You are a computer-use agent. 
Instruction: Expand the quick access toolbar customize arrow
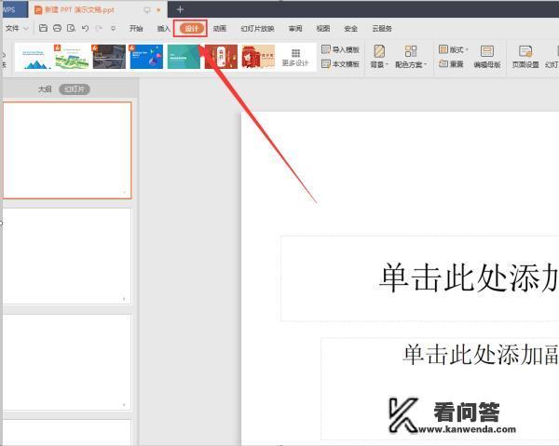click(113, 28)
